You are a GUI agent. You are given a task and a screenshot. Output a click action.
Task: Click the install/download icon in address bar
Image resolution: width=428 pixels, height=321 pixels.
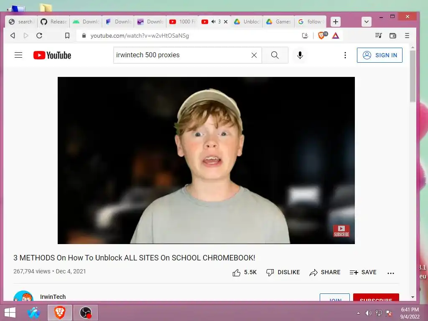(305, 36)
